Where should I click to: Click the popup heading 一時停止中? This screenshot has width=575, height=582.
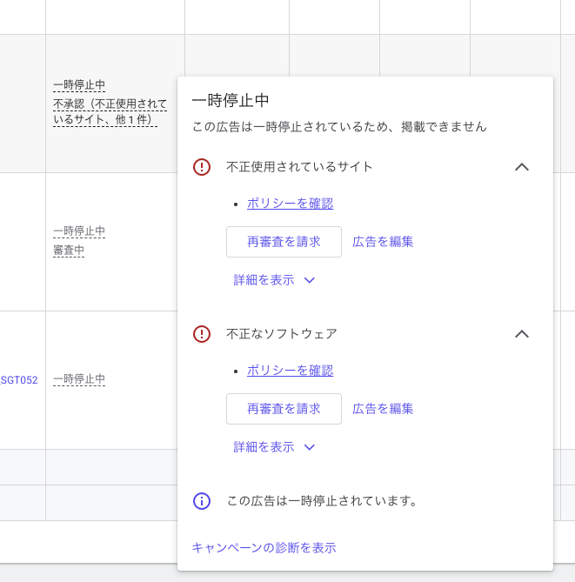point(231,101)
